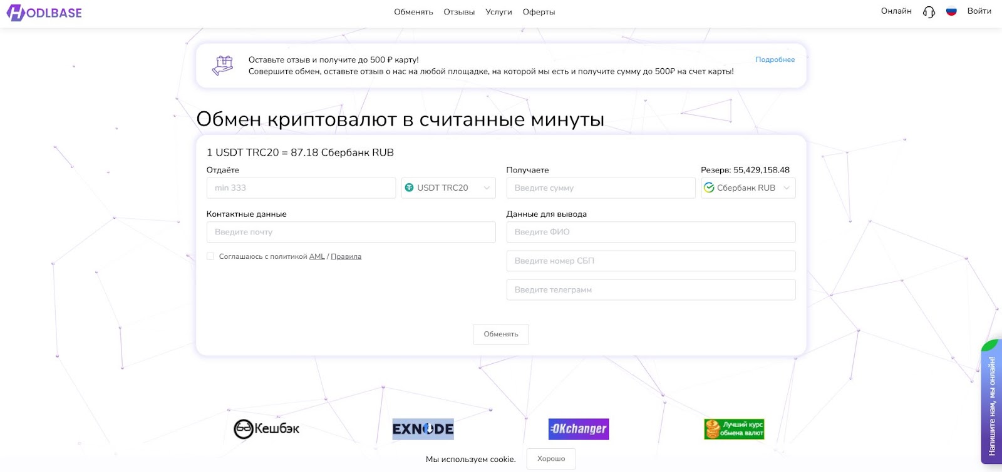Click the HODLBASE logo
This screenshot has height=472, width=1002.
coord(44,13)
